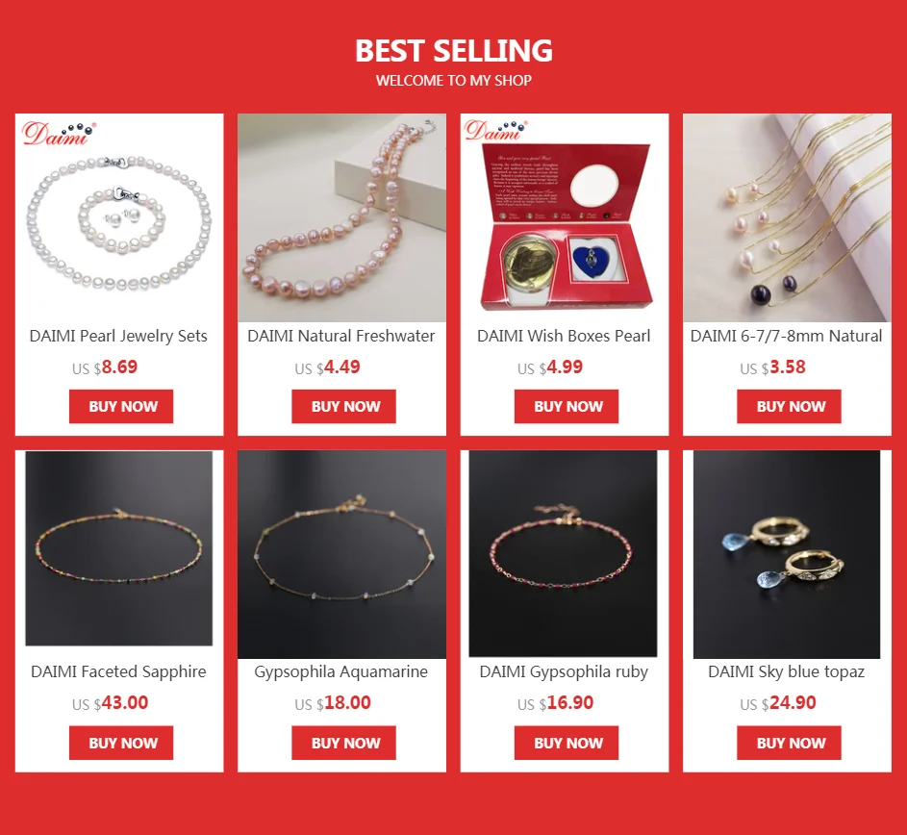Open the Sky blue topaz earrings photo
This screenshot has height=835, width=907.
coord(787,554)
